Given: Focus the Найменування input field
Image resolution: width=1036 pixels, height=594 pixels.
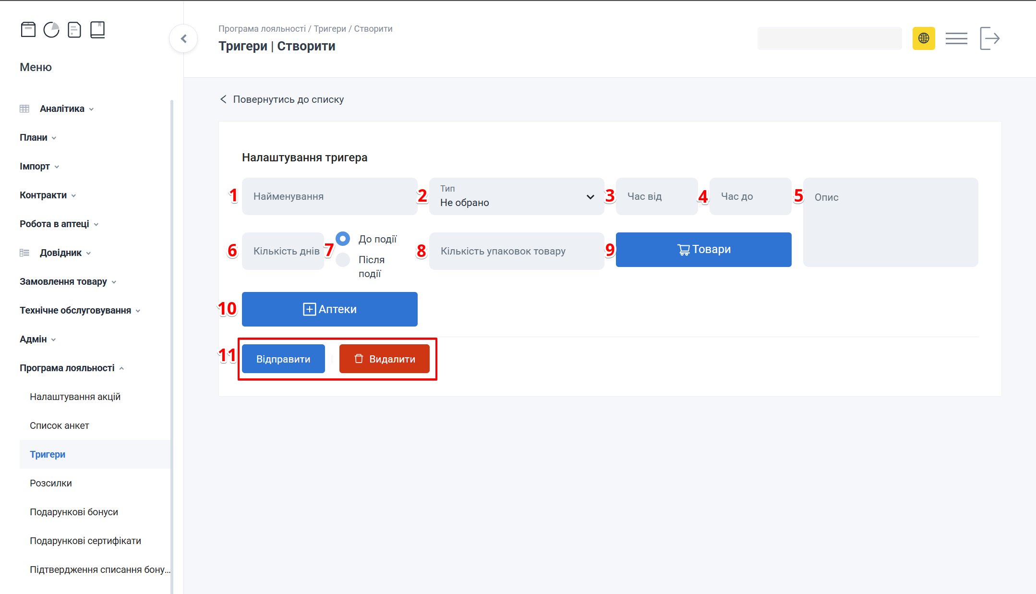Looking at the screenshot, I should click(x=329, y=196).
